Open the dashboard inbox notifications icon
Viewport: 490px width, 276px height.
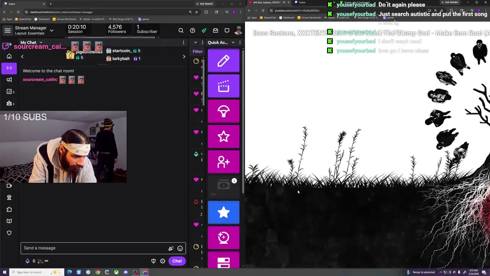[x=216, y=30]
